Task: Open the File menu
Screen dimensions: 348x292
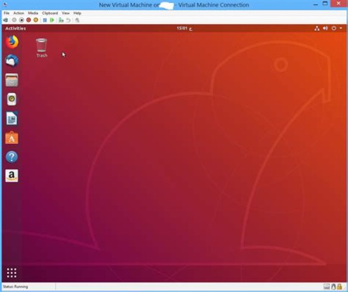Action: (6, 13)
